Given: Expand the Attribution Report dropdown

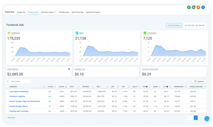Looking at the screenshot, I should [x=48, y=12].
